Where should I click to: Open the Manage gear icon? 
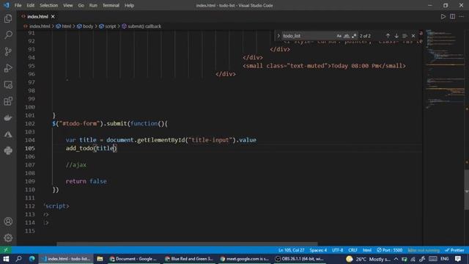8,238
